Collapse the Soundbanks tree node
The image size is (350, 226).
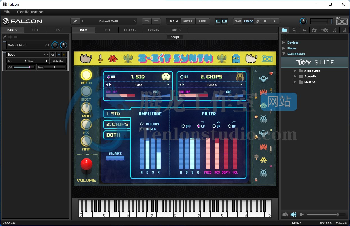tap(283, 54)
